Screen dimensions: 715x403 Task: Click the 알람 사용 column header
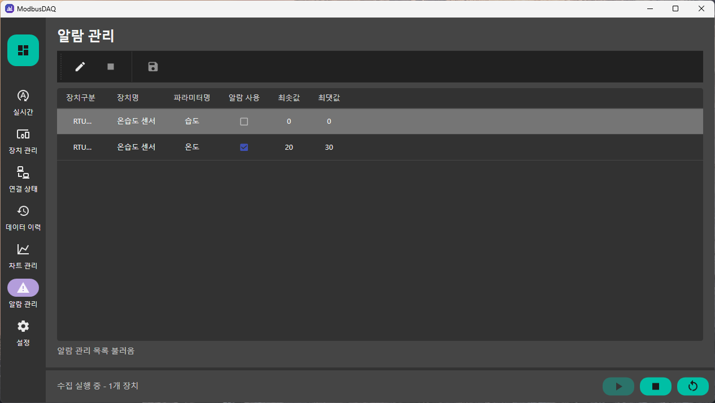(244, 98)
